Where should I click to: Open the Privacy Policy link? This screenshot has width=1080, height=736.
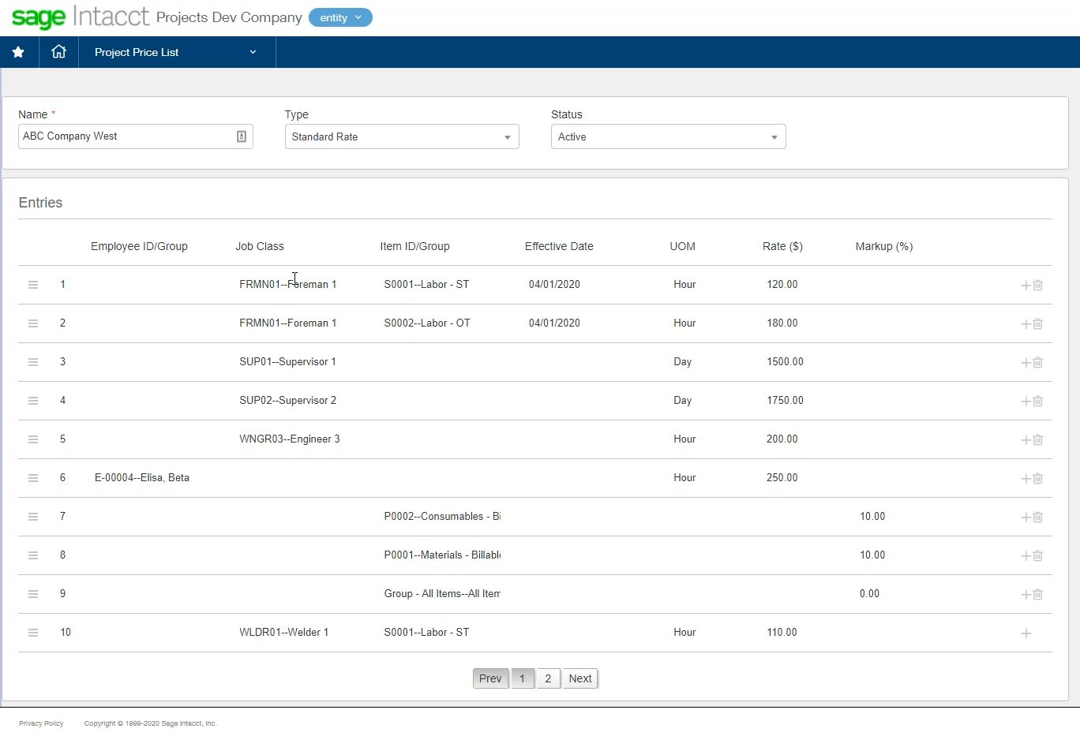click(41, 723)
